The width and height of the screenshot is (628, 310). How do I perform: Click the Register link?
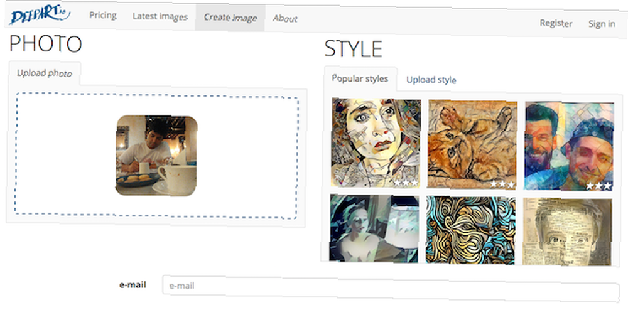tap(556, 23)
